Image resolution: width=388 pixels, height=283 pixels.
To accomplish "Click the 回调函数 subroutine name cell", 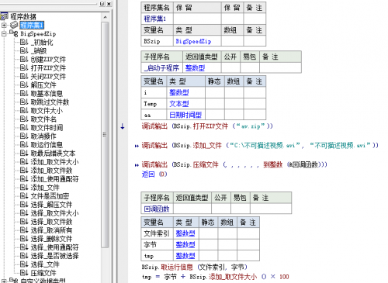I will pyautogui.click(x=157, y=209).
